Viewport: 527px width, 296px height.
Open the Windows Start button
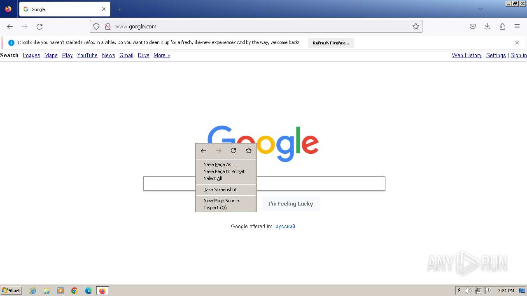coord(12,291)
